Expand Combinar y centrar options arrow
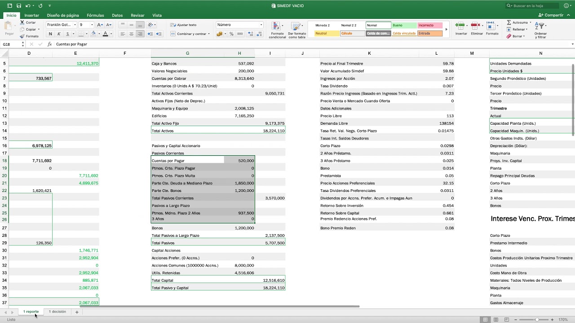Screen dimensions: 575x323 (209, 34)
